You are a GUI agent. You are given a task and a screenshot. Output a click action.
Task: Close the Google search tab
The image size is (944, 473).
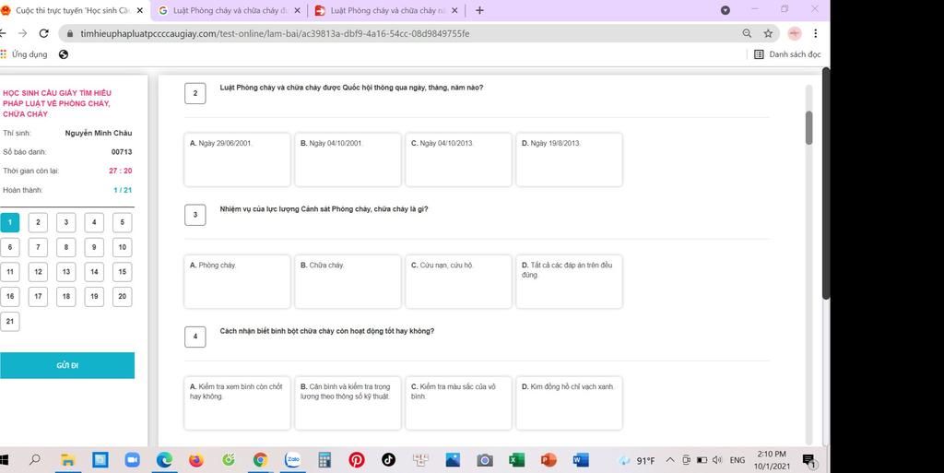(x=297, y=10)
